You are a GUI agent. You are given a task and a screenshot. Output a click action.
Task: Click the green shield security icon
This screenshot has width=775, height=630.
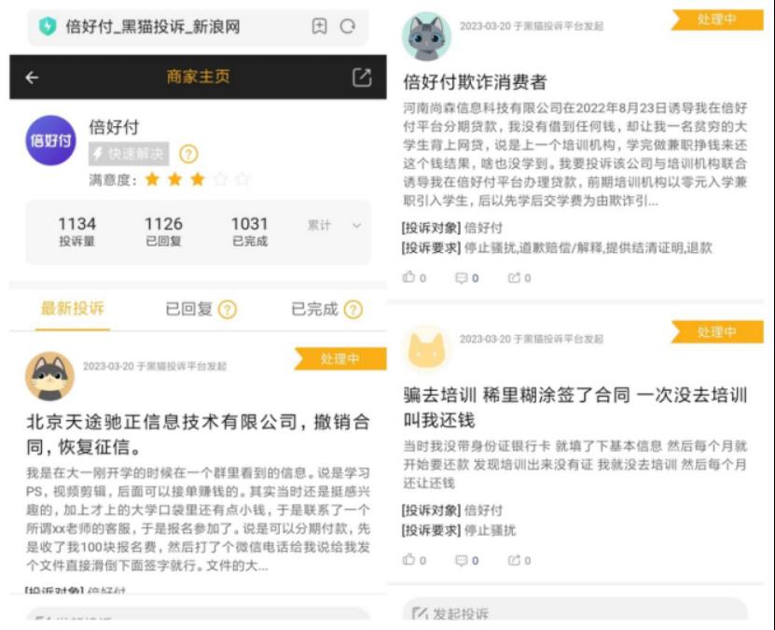click(48, 26)
